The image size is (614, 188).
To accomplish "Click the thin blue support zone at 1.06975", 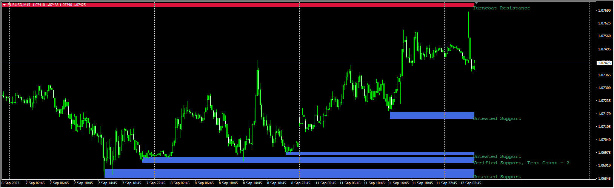I will [x=380, y=153].
